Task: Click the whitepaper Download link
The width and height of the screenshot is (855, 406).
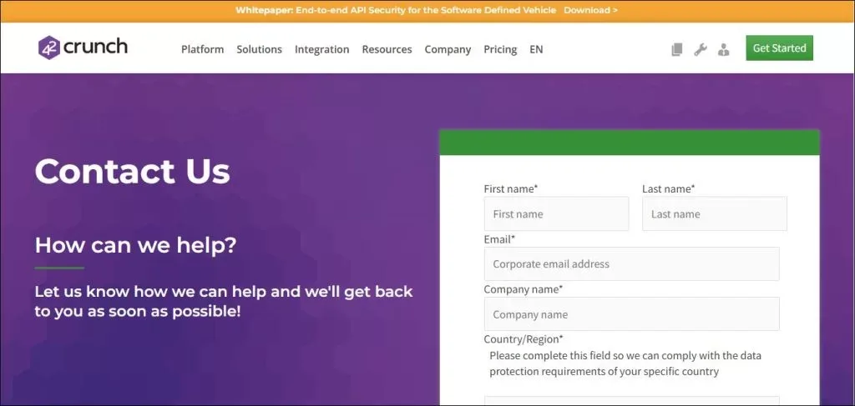Action: point(590,10)
